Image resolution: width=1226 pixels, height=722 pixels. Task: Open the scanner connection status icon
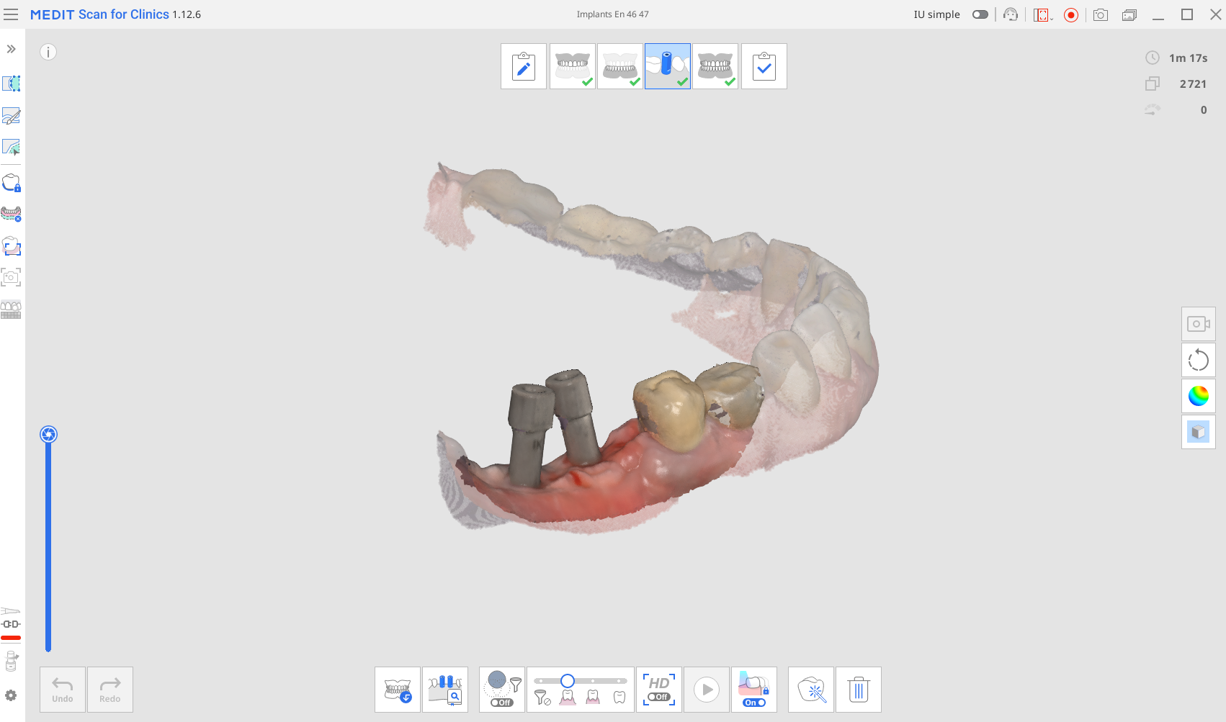coord(11,623)
